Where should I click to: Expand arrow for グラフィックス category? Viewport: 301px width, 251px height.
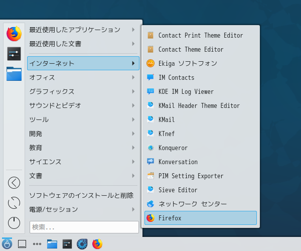[x=133, y=91]
